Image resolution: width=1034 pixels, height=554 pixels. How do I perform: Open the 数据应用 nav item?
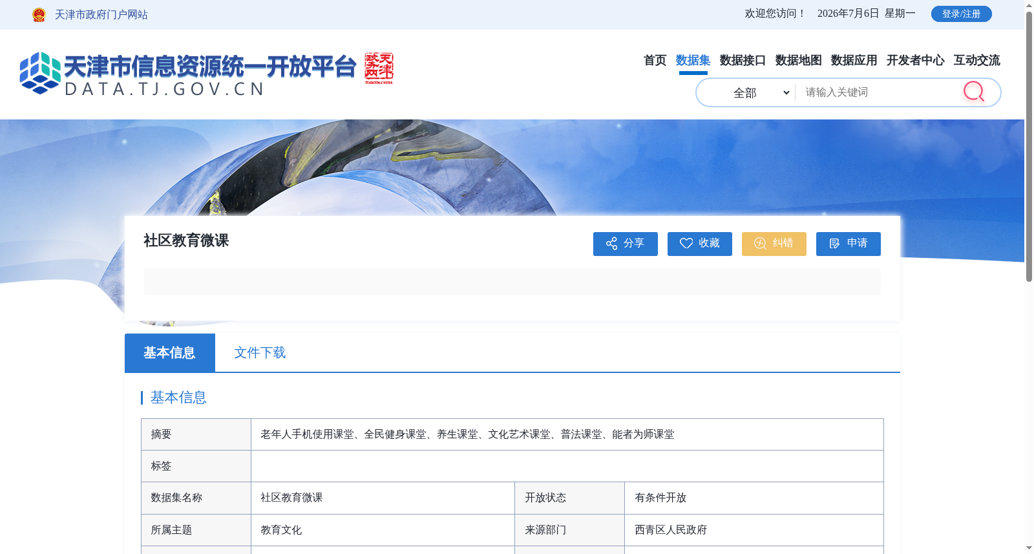854,60
